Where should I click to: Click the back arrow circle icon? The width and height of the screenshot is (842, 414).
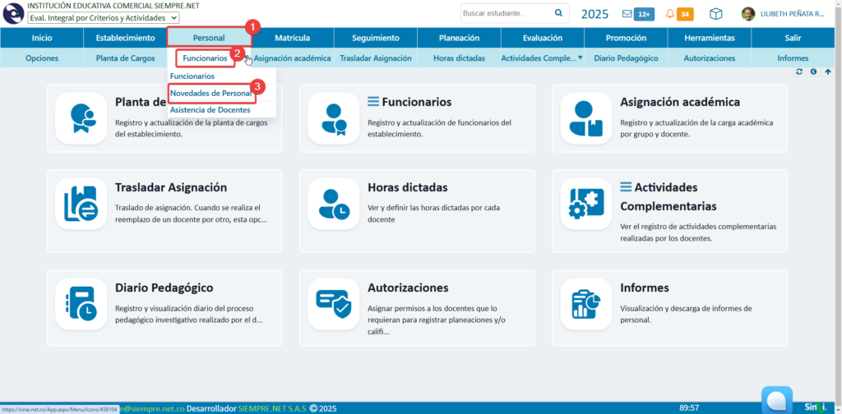point(814,72)
